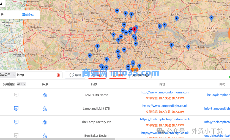Open street view icon for Lamp and Light LTD

[x=45, y=108]
